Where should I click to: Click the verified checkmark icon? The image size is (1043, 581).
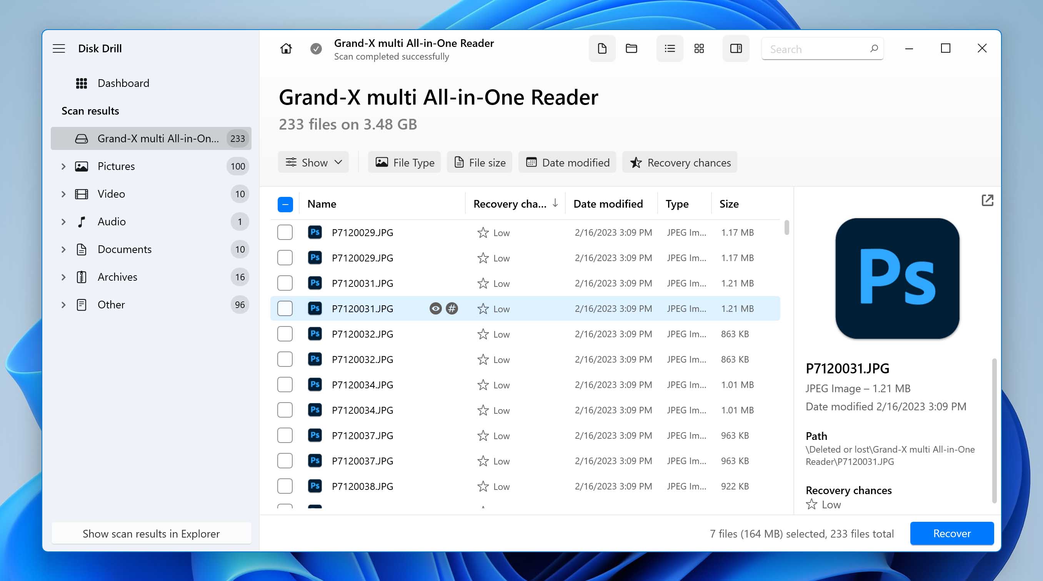point(316,47)
